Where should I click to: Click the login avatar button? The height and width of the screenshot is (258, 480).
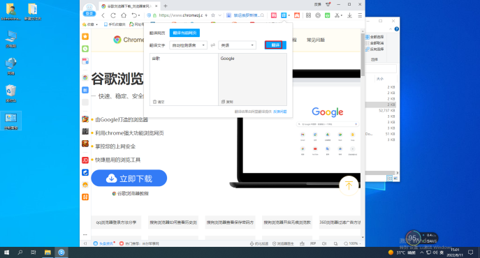coord(89,10)
